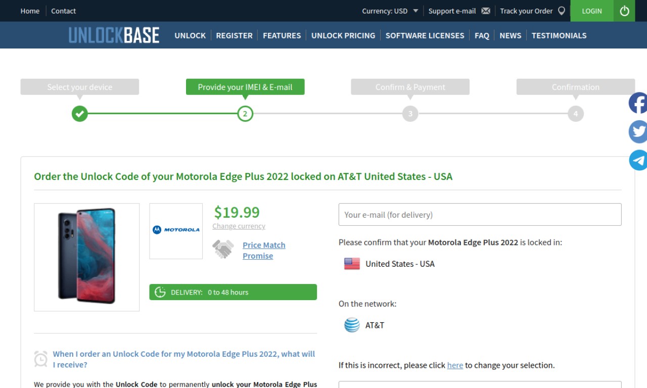
Task: Click the Provide your IMEI & E-mail step label
Action: click(x=245, y=87)
